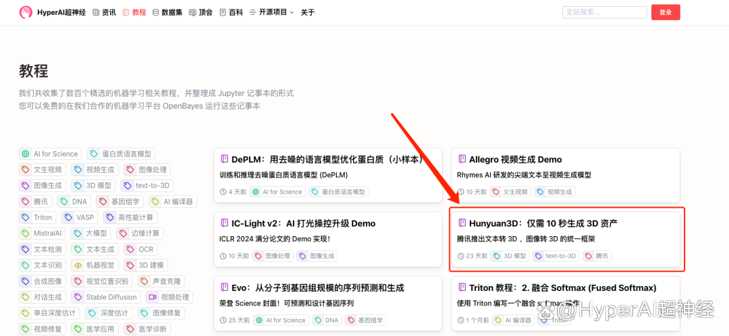Select the 视频处理 tag

pos(169,296)
